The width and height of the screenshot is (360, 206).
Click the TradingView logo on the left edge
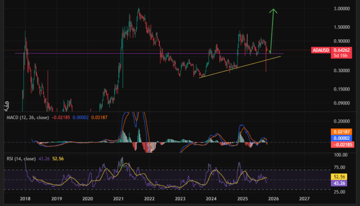(x=7, y=104)
